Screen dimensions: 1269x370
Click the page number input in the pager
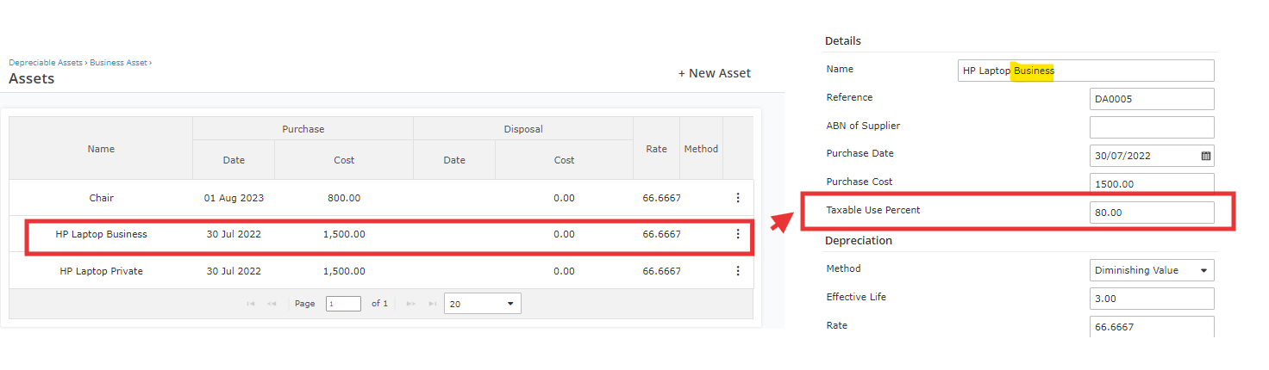click(343, 304)
